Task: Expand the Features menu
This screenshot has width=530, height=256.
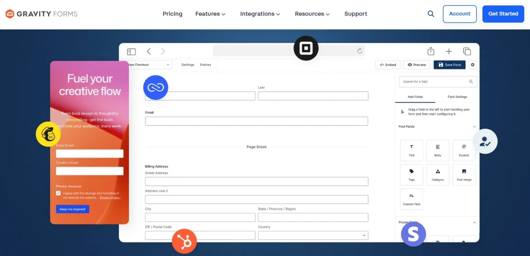Action: [x=210, y=14]
